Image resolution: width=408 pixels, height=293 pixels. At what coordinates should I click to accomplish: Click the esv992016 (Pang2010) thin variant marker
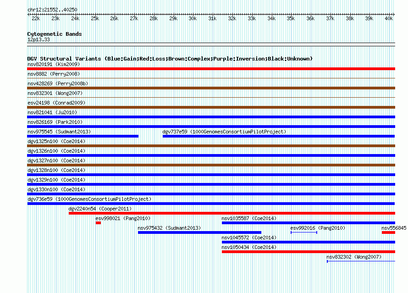pos(304,232)
